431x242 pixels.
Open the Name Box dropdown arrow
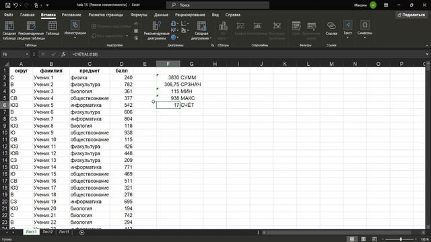[27, 54]
